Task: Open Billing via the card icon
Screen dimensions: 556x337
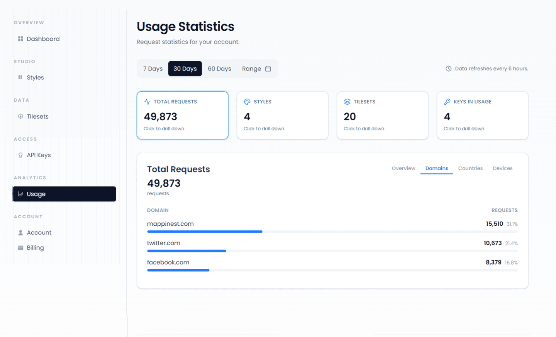Action: click(20, 248)
